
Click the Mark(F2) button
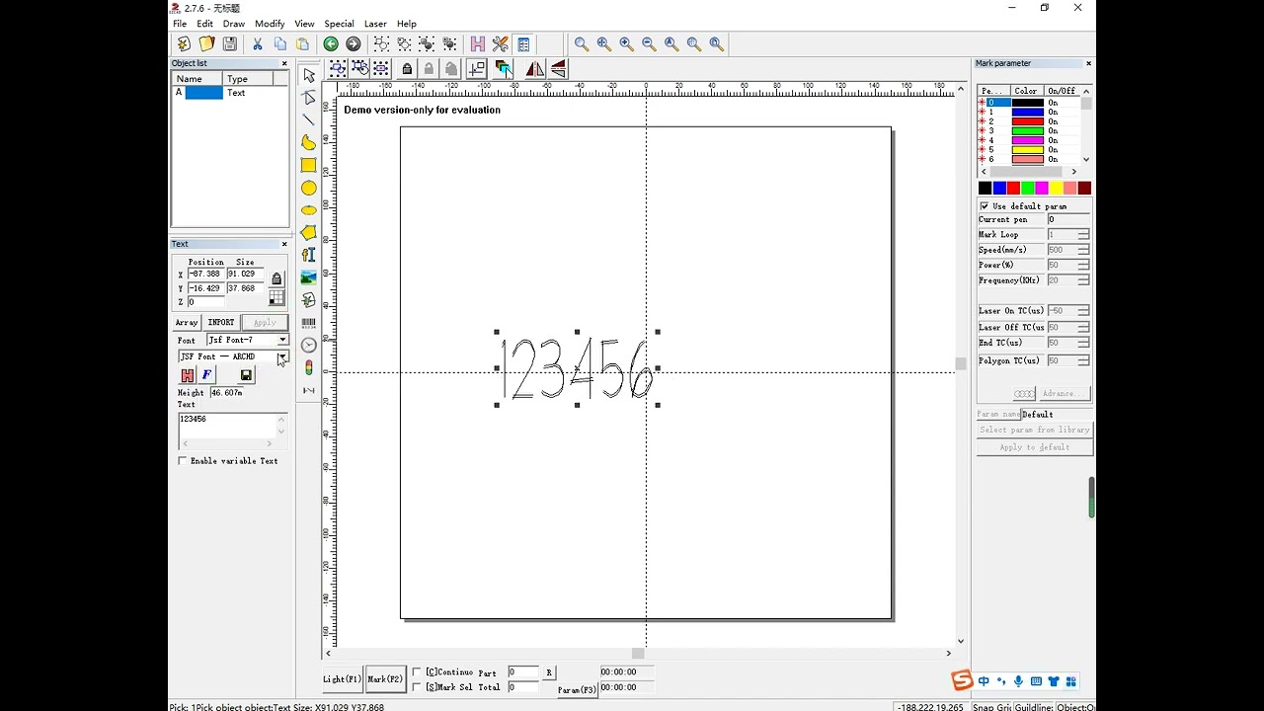pyautogui.click(x=385, y=679)
